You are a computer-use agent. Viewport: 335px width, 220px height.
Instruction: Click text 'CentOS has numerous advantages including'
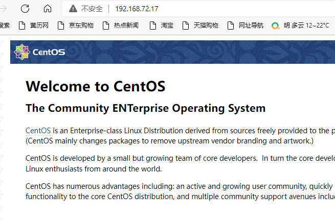[x=100, y=186]
